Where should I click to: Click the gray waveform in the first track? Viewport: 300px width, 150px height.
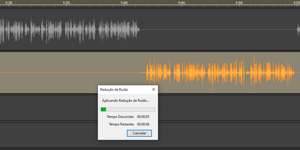[x=70, y=29]
